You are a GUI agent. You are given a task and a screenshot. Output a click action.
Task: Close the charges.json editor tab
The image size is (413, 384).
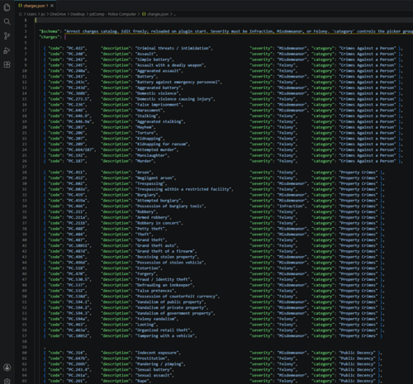tap(52, 6)
